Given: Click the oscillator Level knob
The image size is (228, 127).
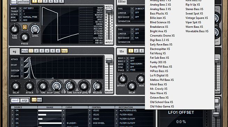Looking at the screenshot, I should pyautogui.click(x=35, y=29).
